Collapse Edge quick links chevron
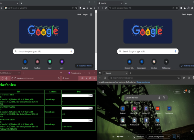 tap(173, 102)
